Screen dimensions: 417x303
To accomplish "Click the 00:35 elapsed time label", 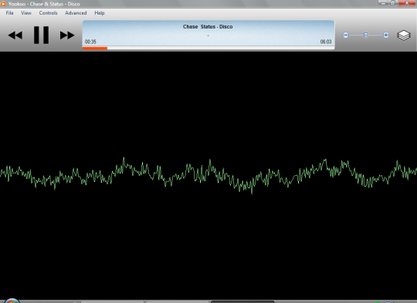I will [x=90, y=42].
